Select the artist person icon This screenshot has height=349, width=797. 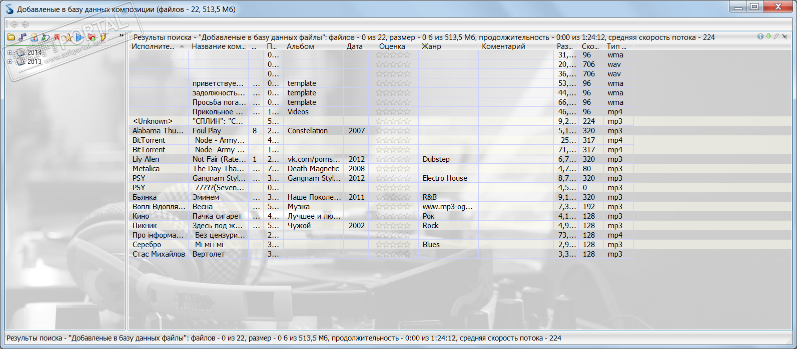34,37
